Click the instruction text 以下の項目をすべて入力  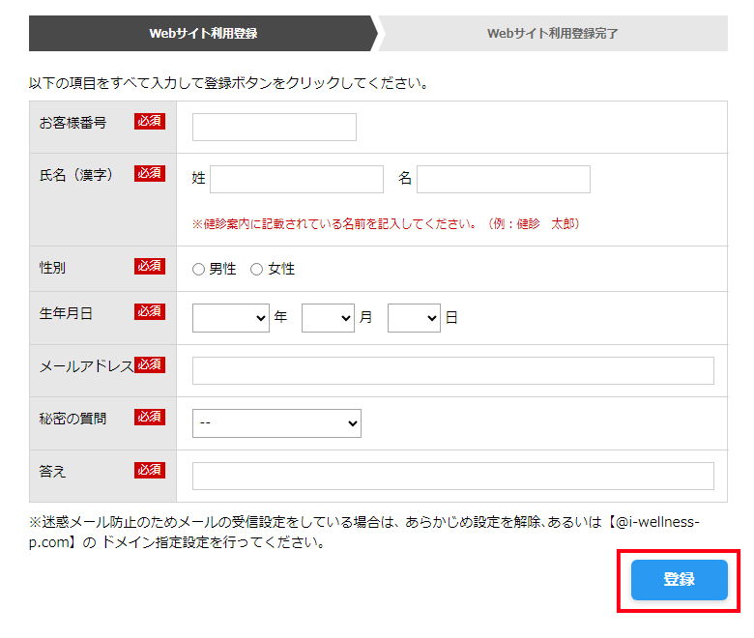point(228,83)
